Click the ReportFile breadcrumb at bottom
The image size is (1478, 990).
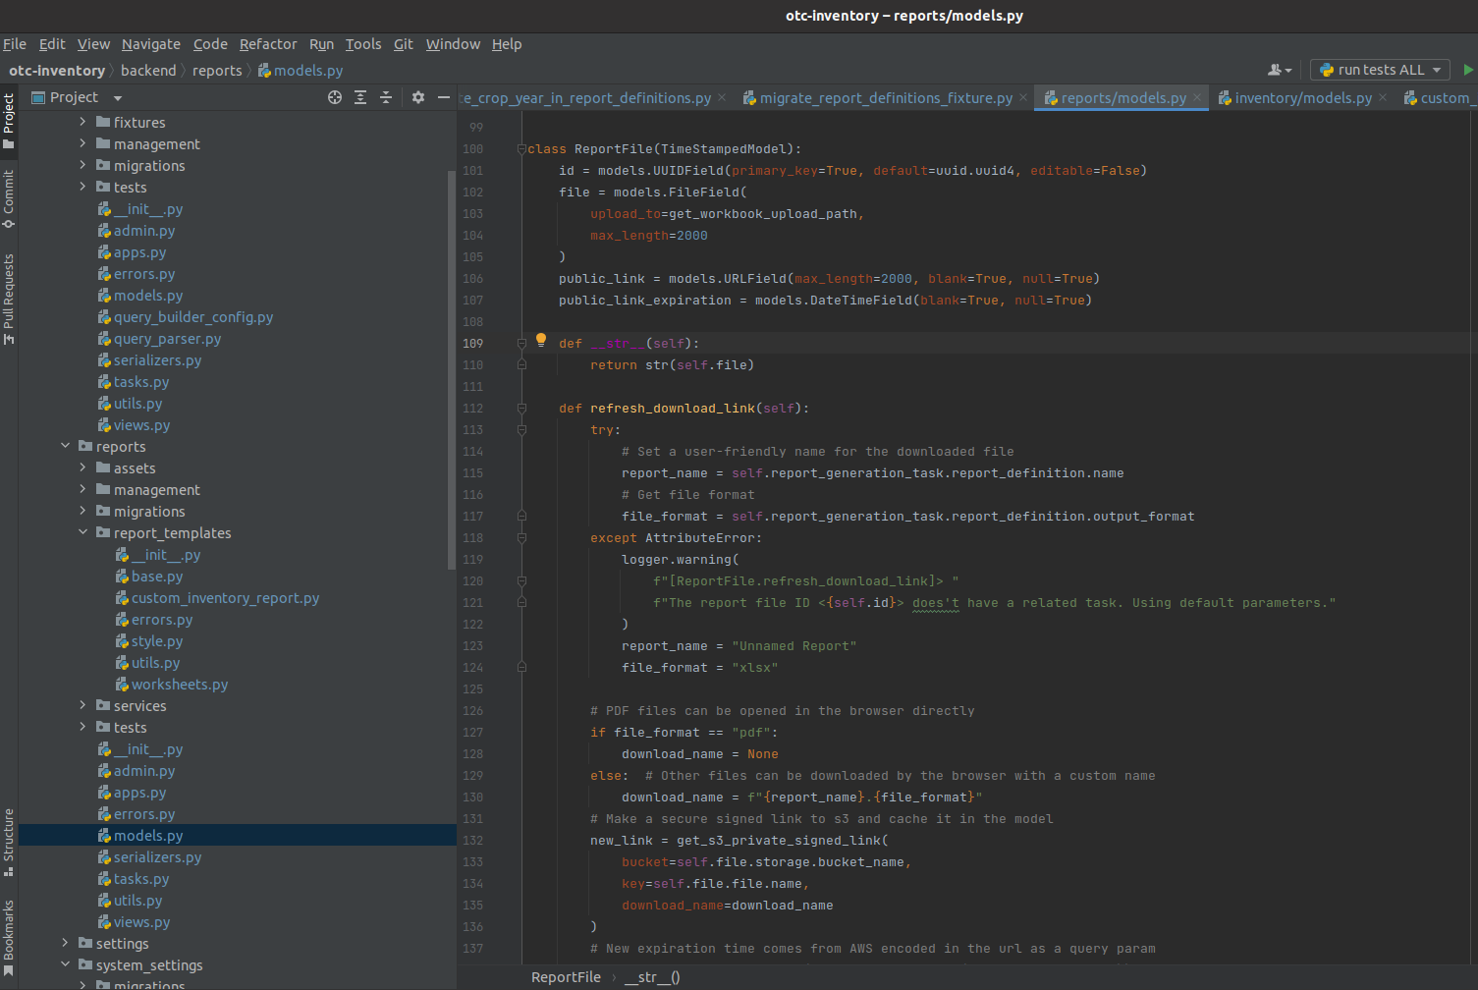tap(566, 977)
